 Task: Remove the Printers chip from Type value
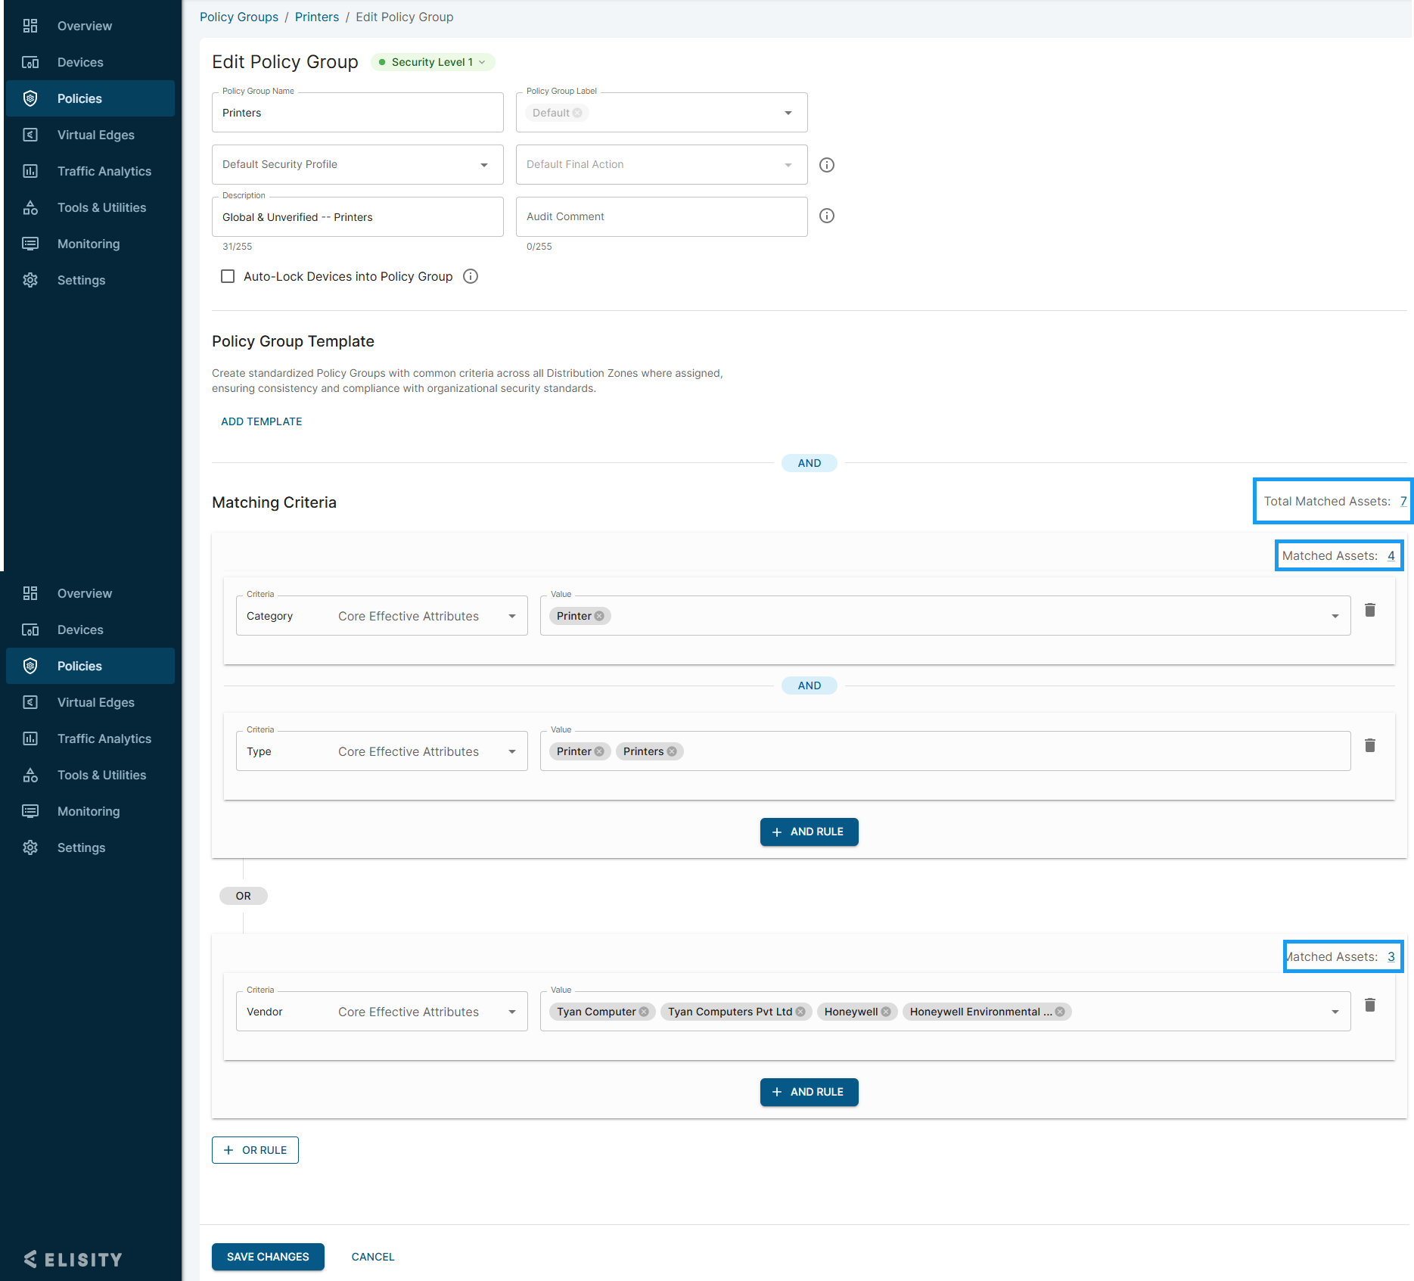[x=672, y=751]
